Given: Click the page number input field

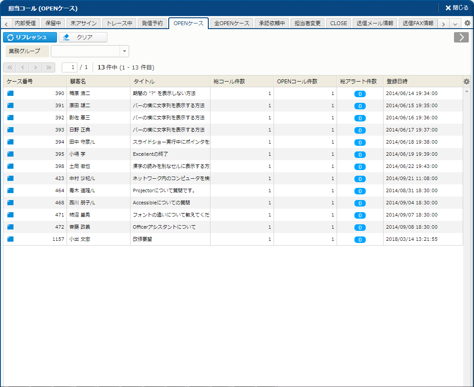Looking at the screenshot, I should 70,67.
